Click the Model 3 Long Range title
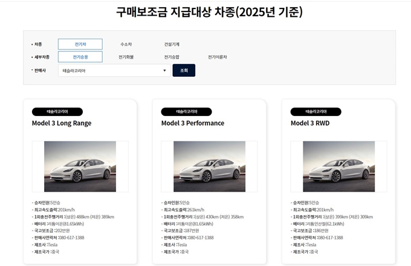The height and width of the screenshot is (266, 411). [62, 123]
